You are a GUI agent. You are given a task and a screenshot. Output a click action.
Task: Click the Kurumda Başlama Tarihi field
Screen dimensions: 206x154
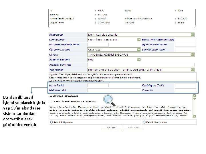(98, 45)
